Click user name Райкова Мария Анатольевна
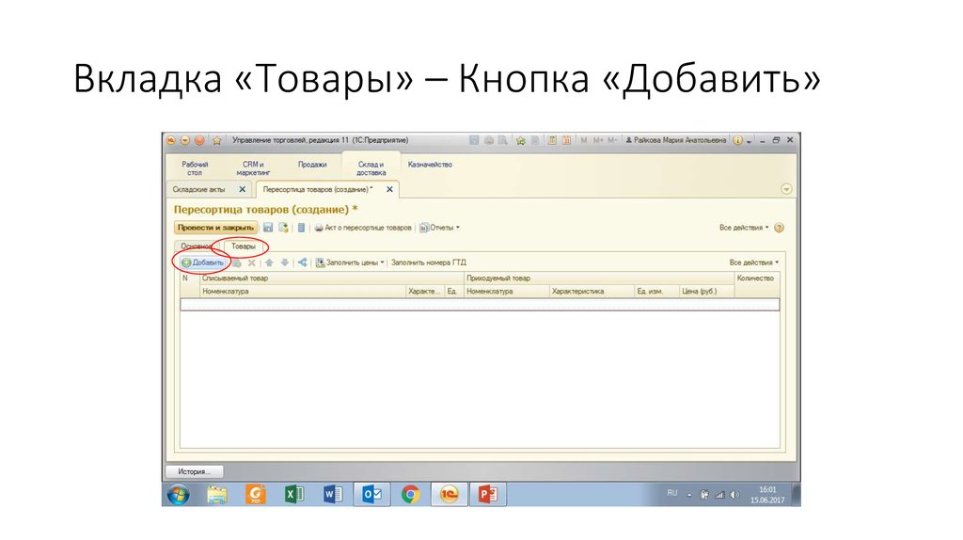 coord(675,140)
